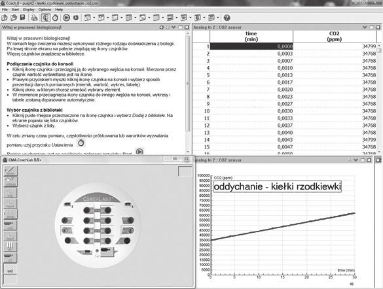This screenshot has height=289, width=383.
Task: Click the zoom tool icon in graph pane header
Action: (350, 160)
